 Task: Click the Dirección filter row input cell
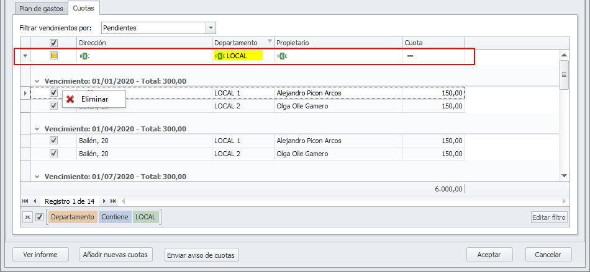[145, 56]
